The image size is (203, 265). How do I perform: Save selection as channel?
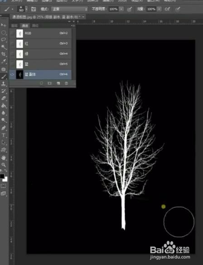(49, 83)
